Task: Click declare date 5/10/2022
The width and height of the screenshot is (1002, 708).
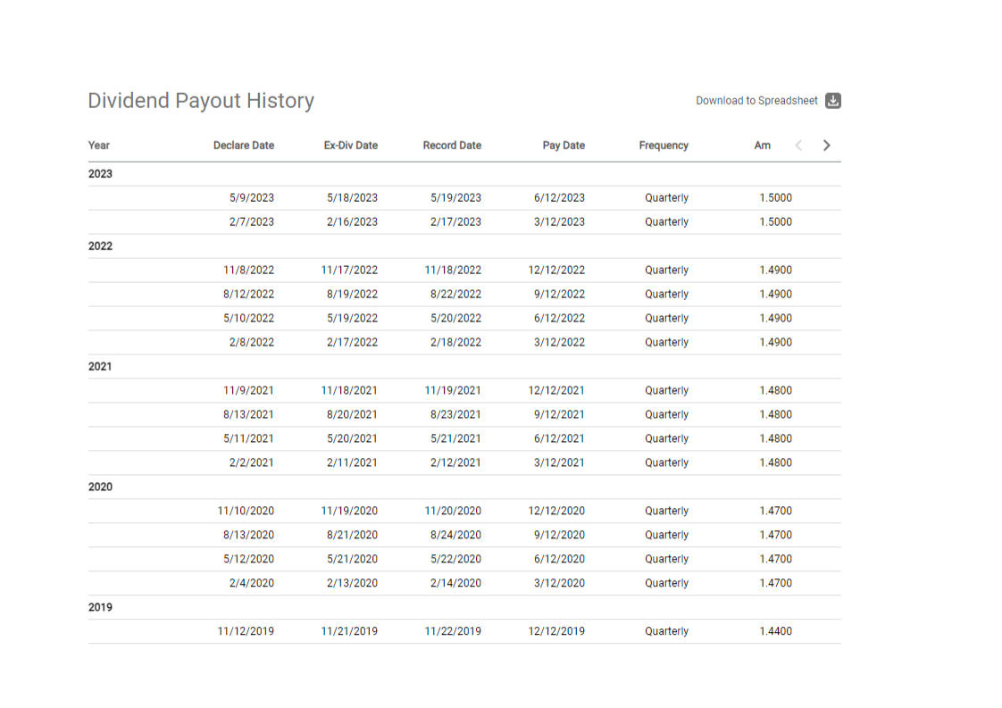Action: 248,318
